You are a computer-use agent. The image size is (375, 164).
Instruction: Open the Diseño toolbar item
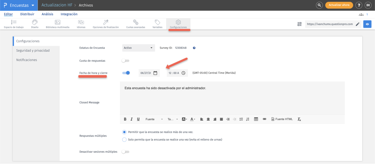click(x=35, y=24)
